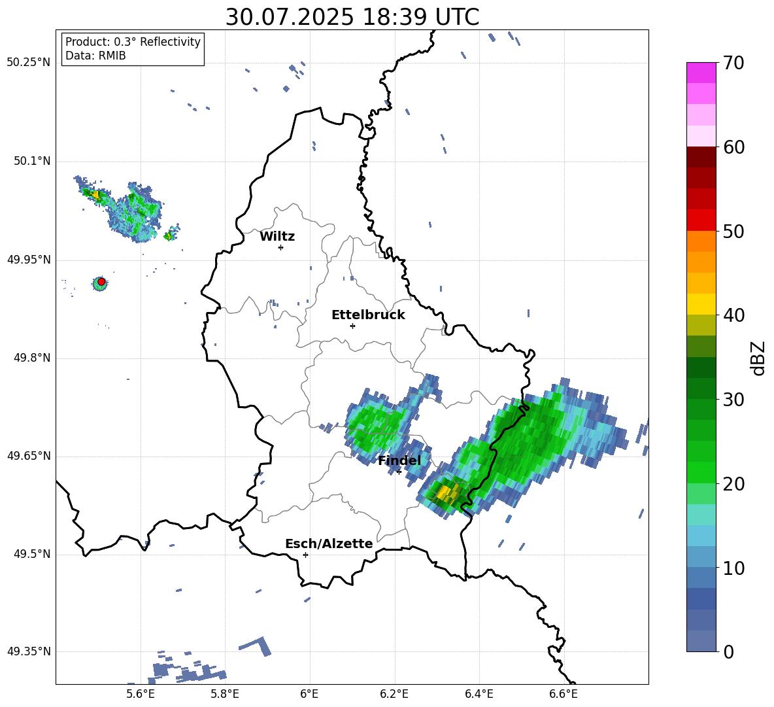Click the Ettelbruck station cross marker
774x707 pixels.
pyautogui.click(x=352, y=326)
